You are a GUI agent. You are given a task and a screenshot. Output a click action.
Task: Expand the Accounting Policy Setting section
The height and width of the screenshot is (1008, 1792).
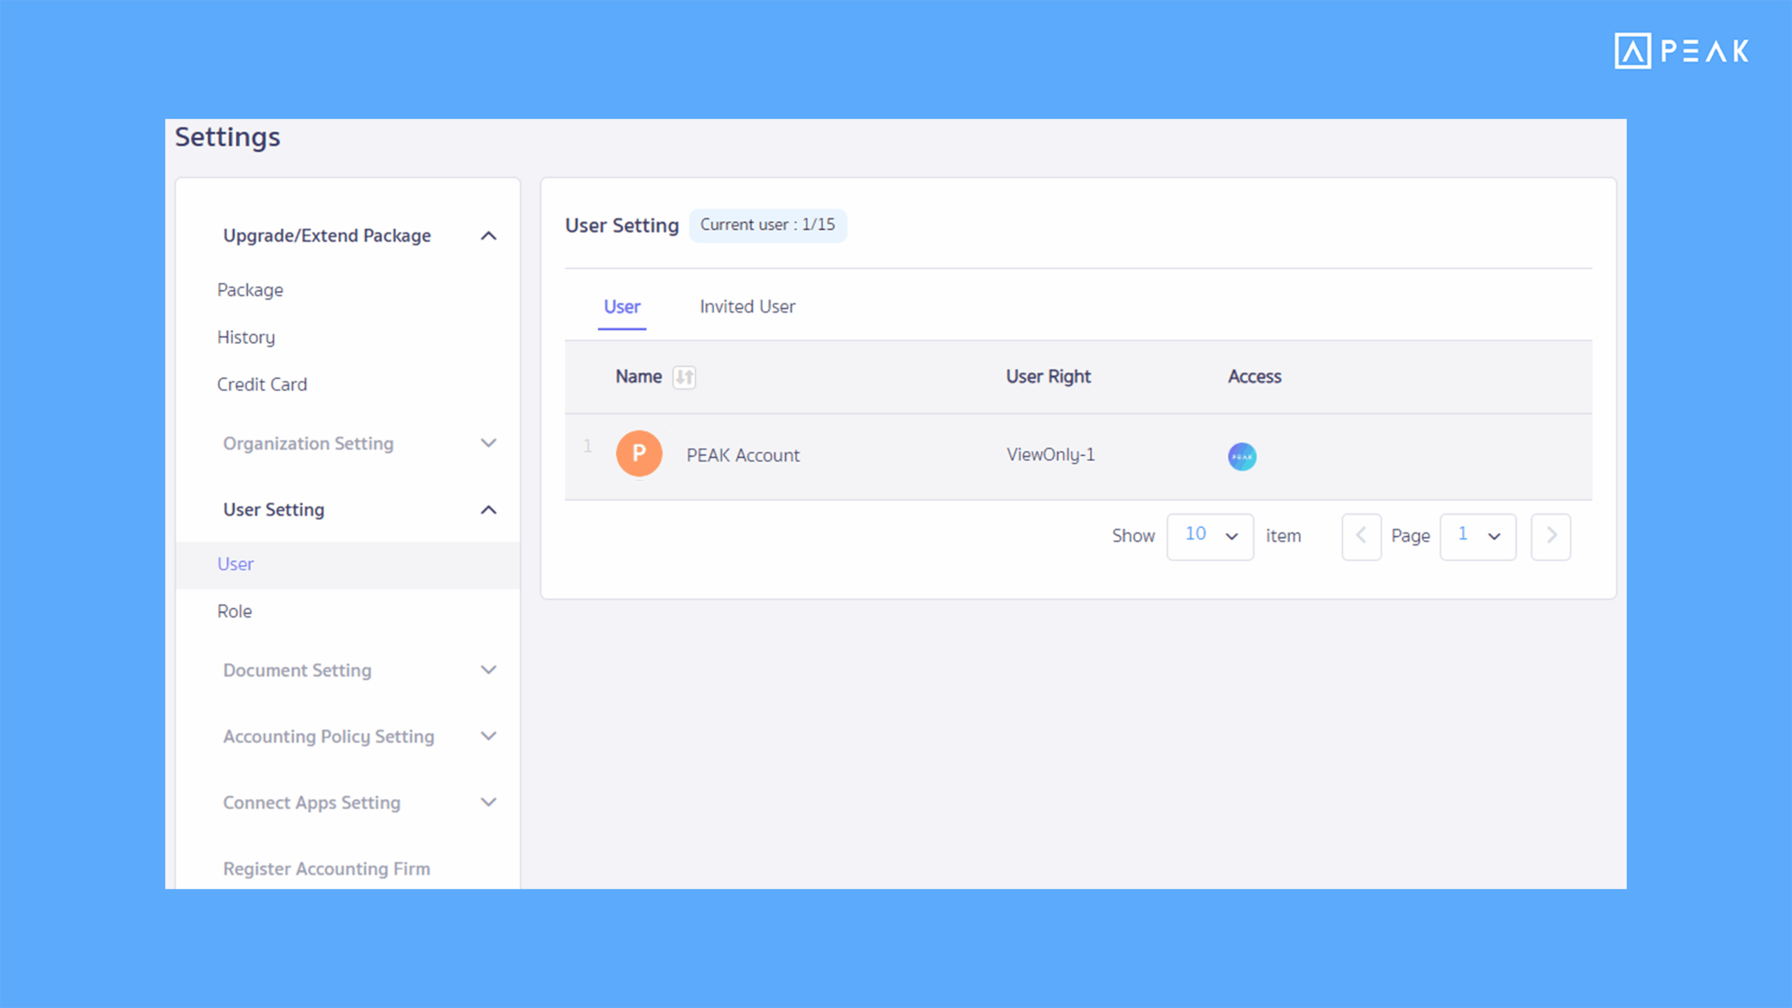click(x=489, y=736)
